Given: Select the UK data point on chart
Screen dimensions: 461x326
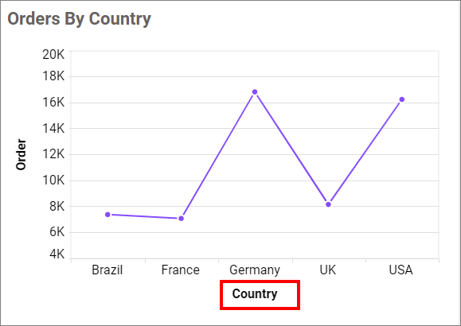Looking at the screenshot, I should coord(328,204).
